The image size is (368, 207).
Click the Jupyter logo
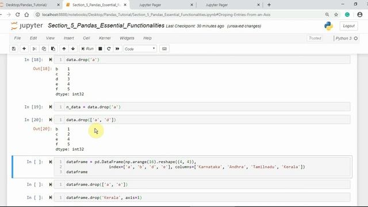point(27,25)
